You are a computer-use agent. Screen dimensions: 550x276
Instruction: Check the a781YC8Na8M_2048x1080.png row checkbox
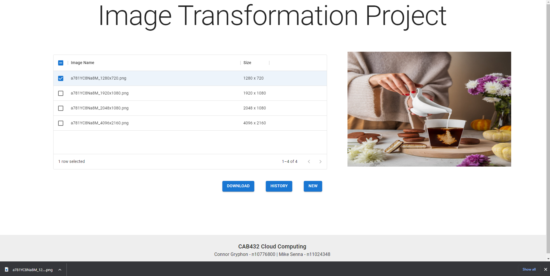click(61, 108)
